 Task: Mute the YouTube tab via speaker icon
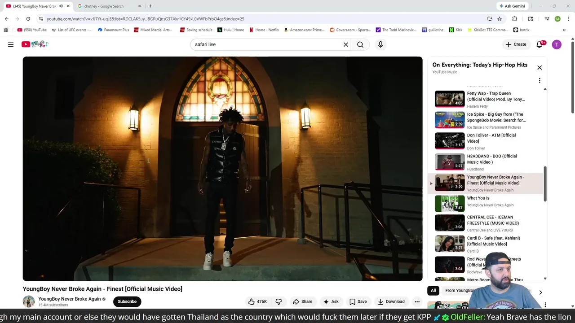pos(61,6)
